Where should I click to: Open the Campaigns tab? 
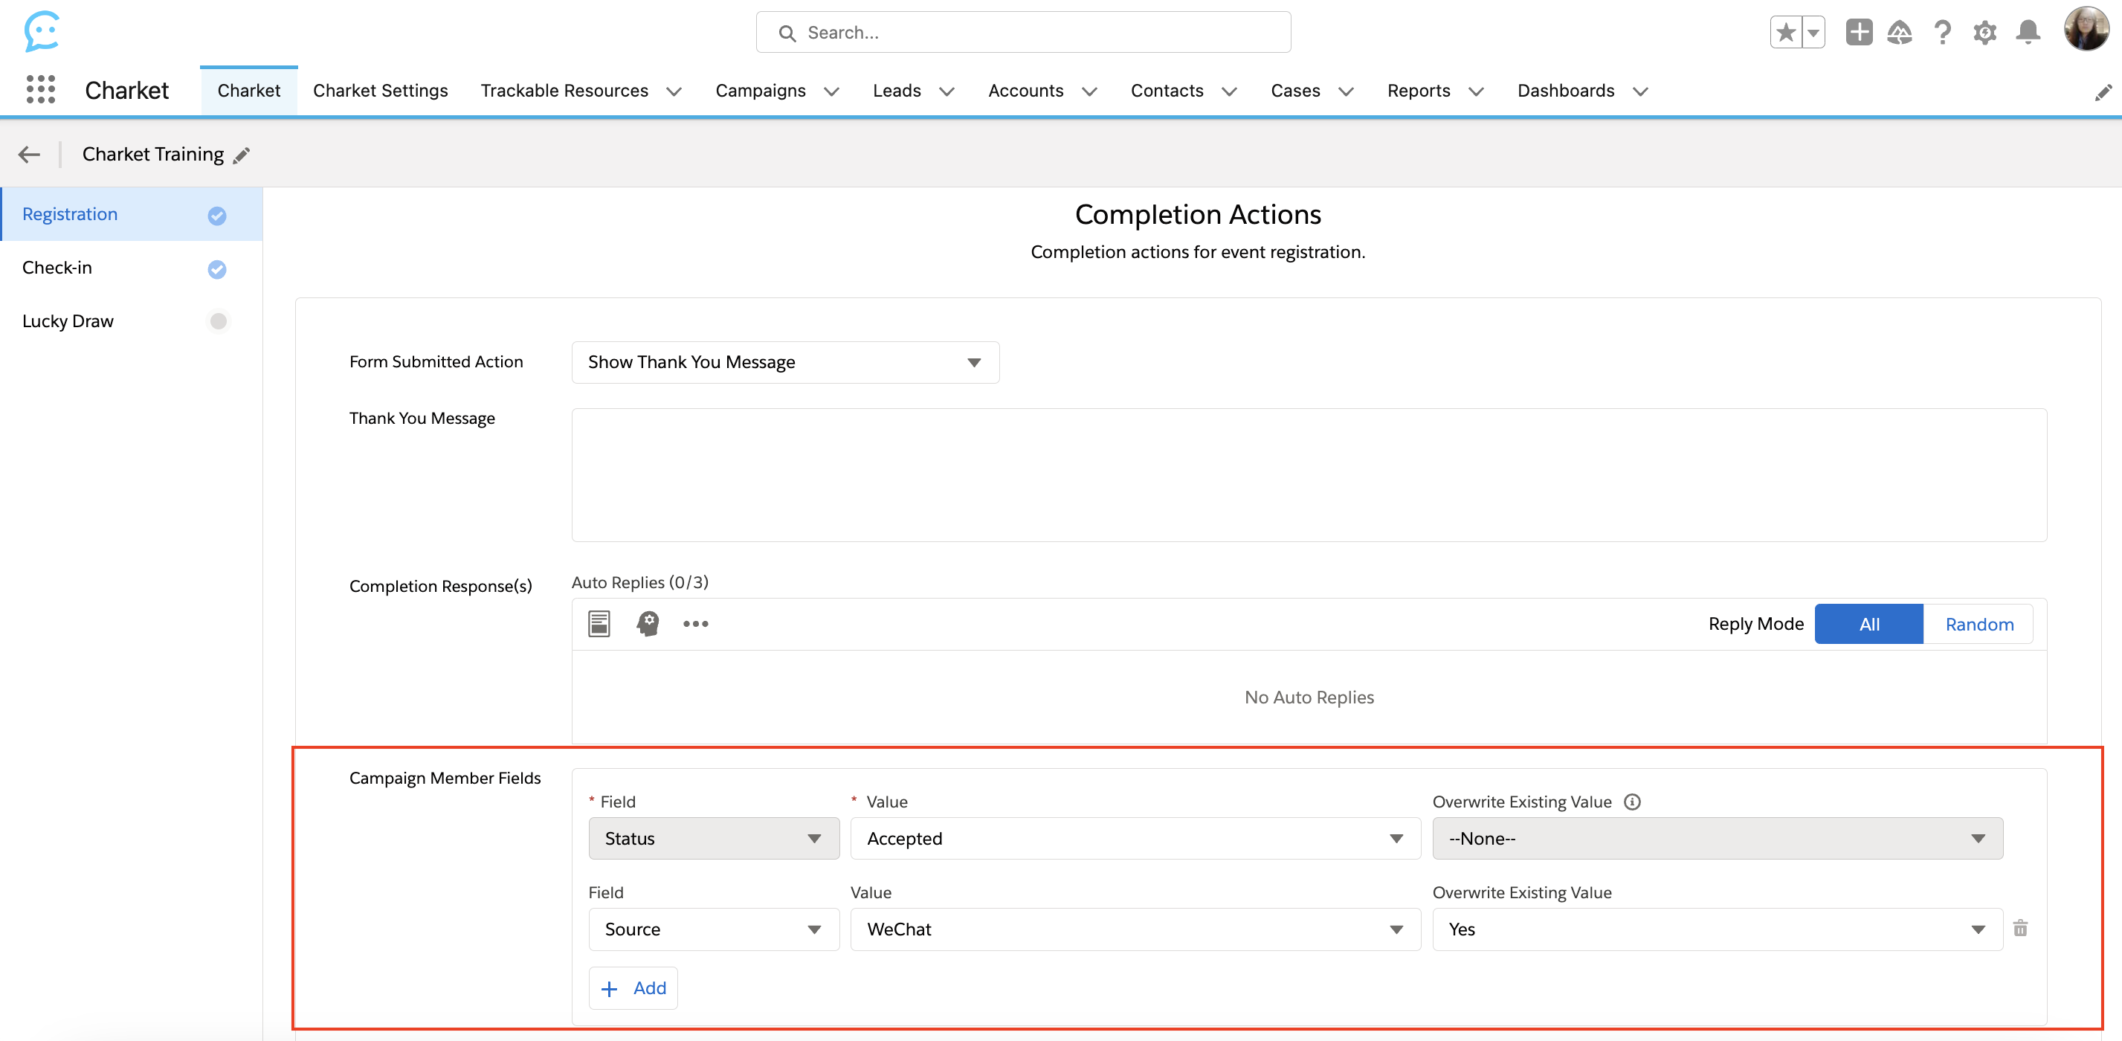coord(761,91)
